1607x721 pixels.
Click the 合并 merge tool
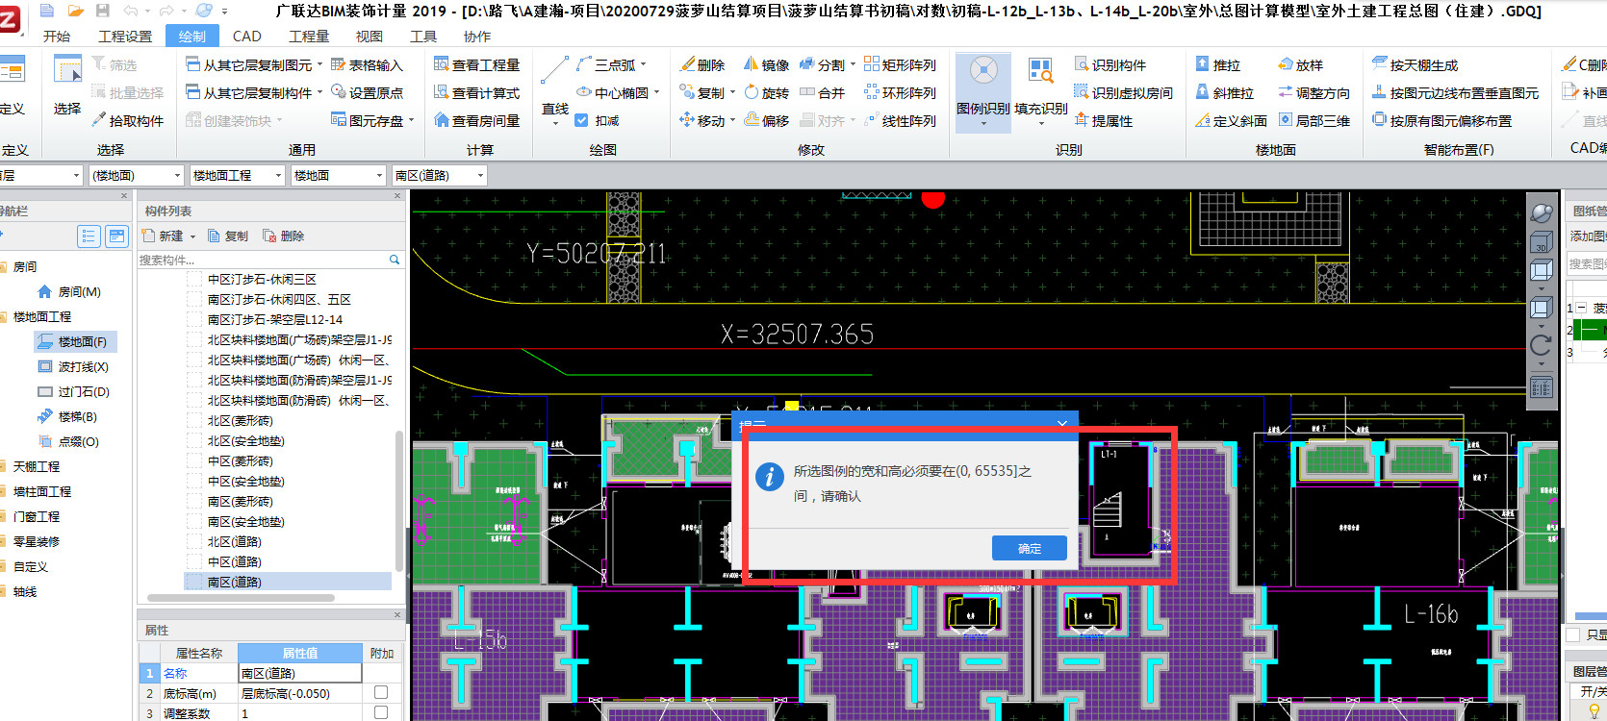tap(822, 92)
